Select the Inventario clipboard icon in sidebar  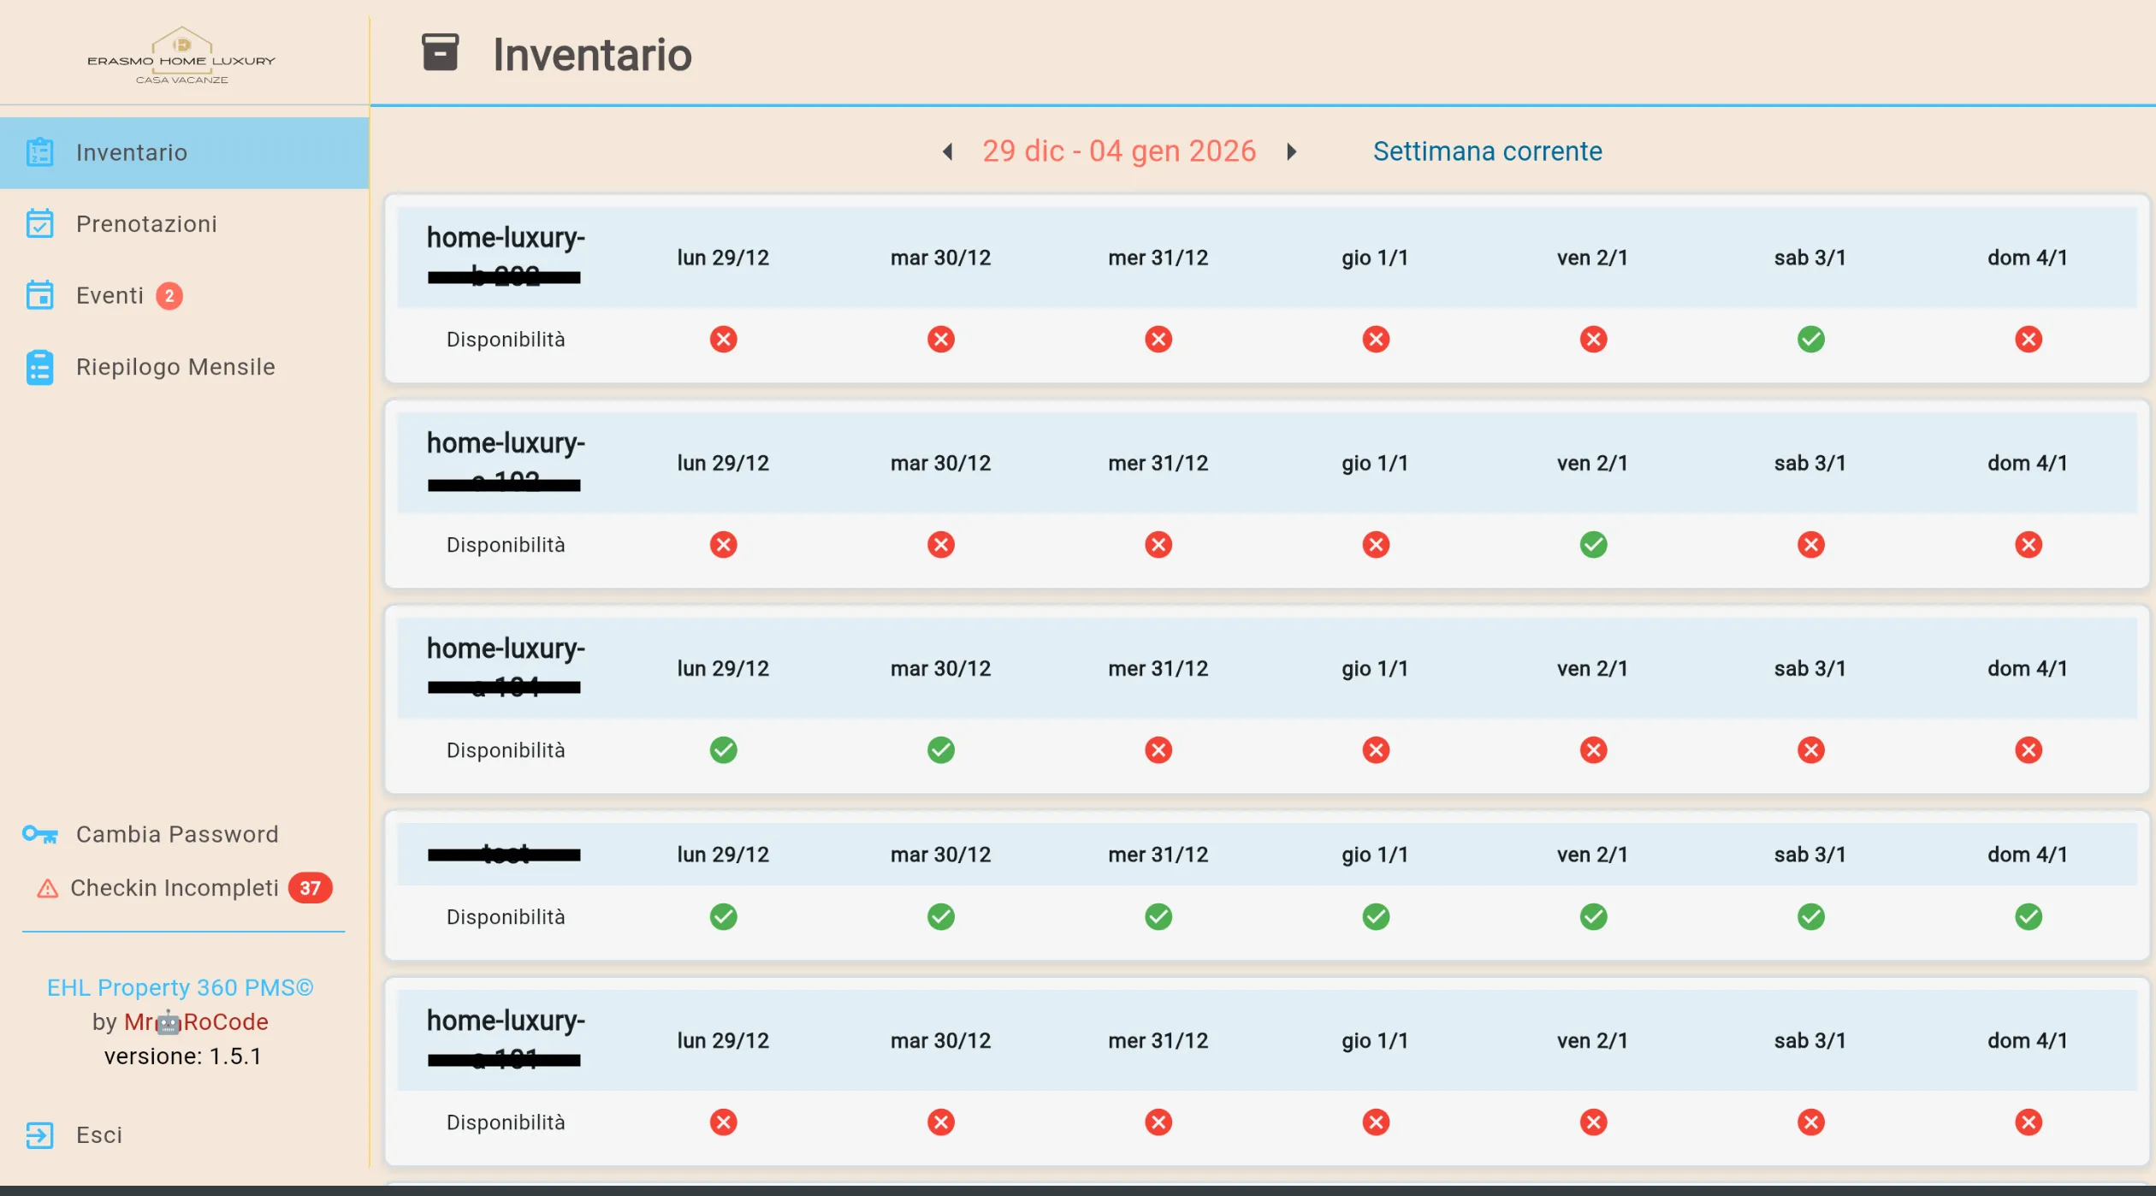point(39,152)
